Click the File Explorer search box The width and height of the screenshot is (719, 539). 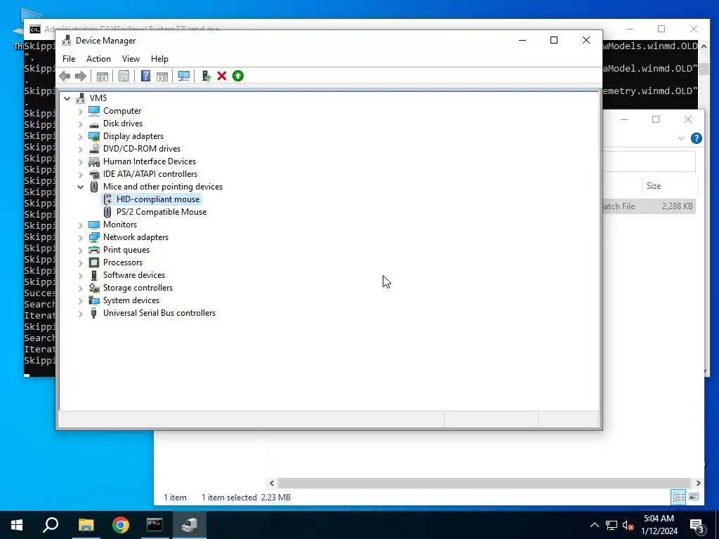click(x=648, y=162)
